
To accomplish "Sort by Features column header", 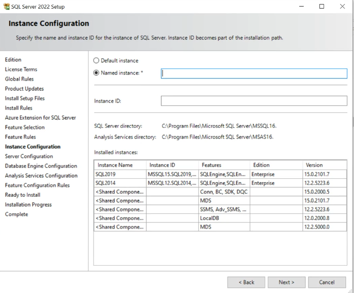I will (224, 165).
